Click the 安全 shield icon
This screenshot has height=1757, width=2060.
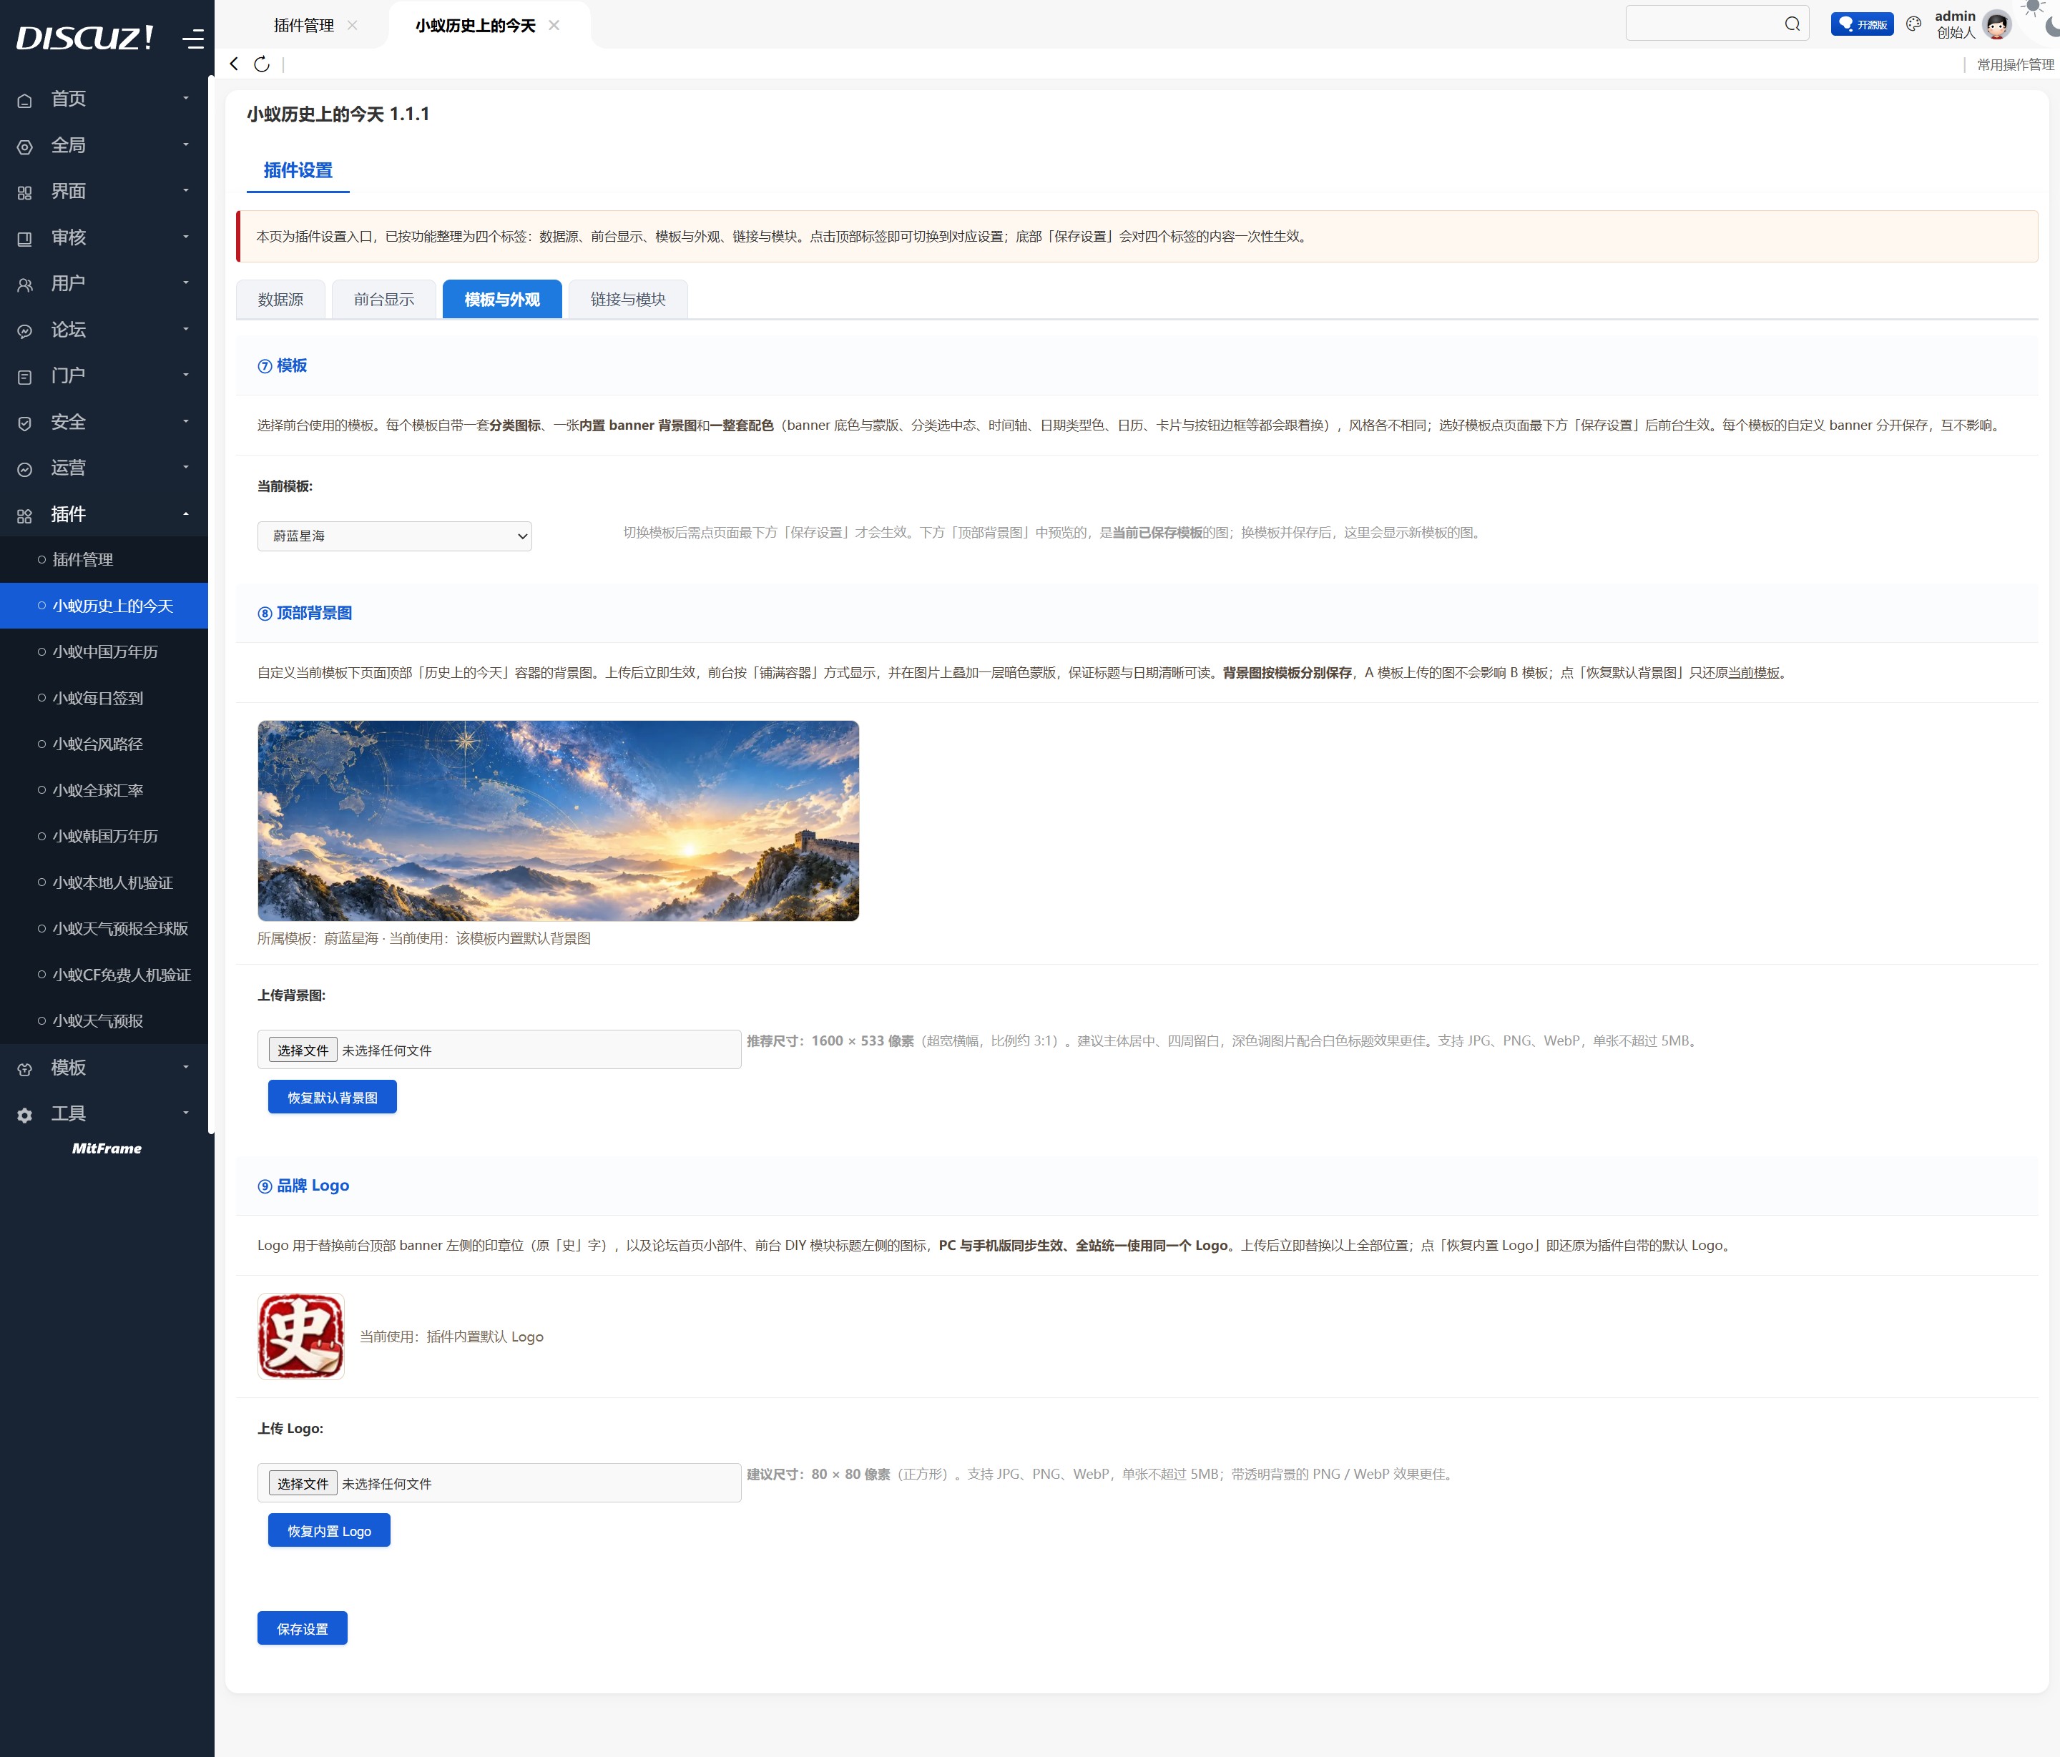[x=25, y=423]
